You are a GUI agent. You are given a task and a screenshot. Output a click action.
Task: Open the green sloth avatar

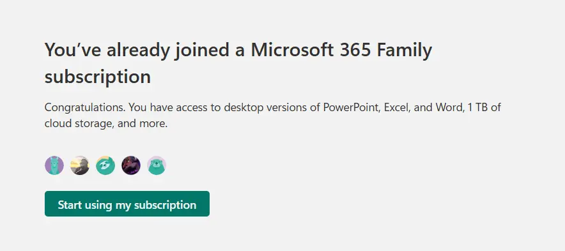pos(105,165)
